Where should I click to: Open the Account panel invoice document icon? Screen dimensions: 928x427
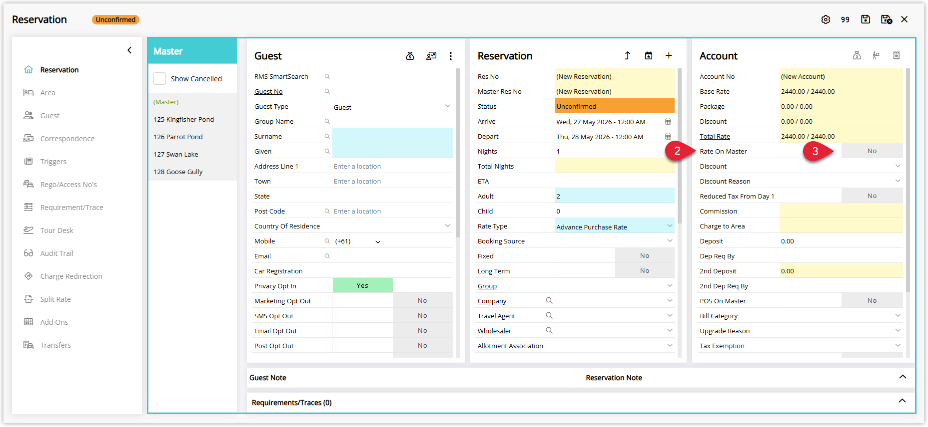897,56
